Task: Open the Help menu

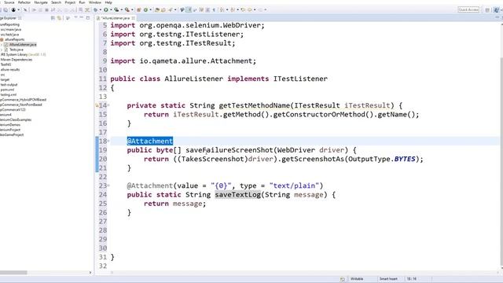Action: coord(108,2)
